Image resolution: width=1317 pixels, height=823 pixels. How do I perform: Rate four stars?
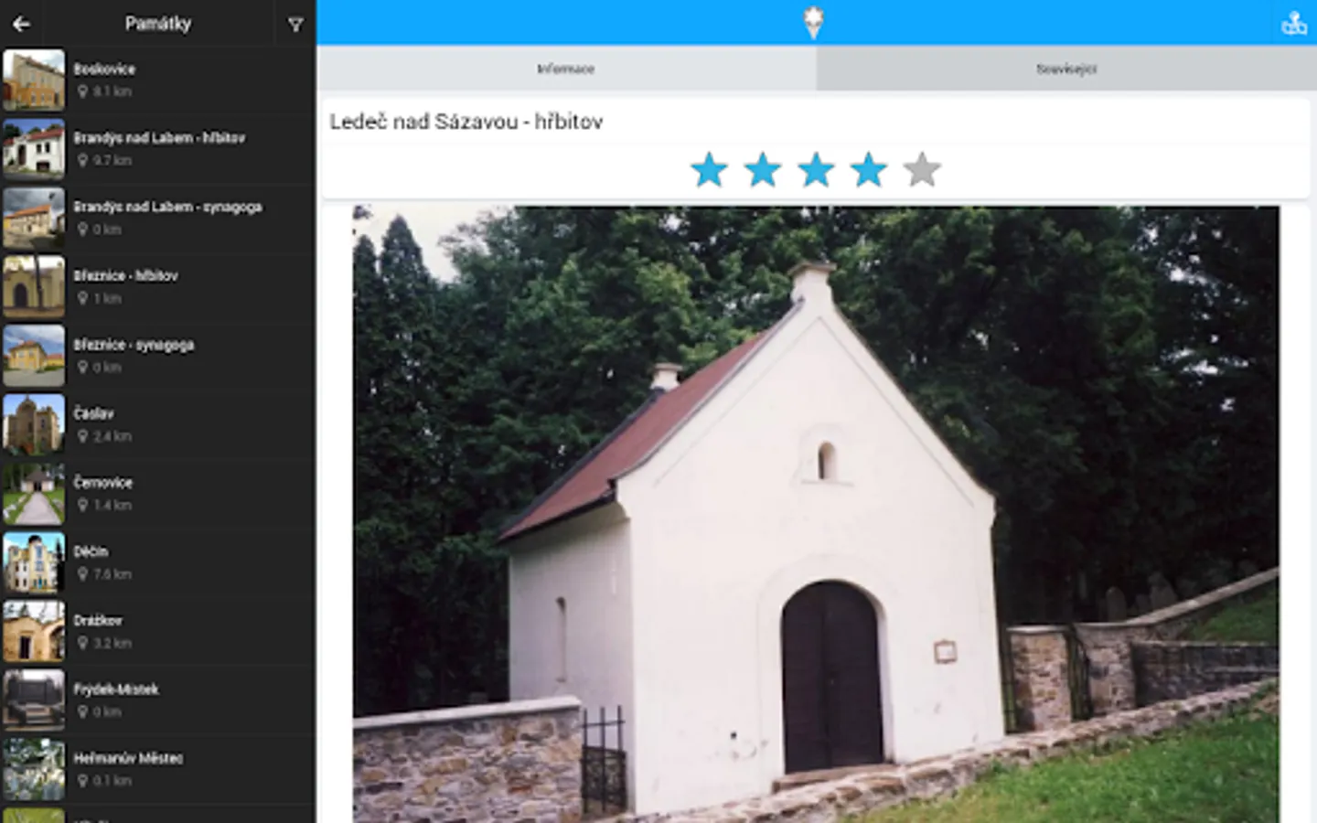pos(869,170)
